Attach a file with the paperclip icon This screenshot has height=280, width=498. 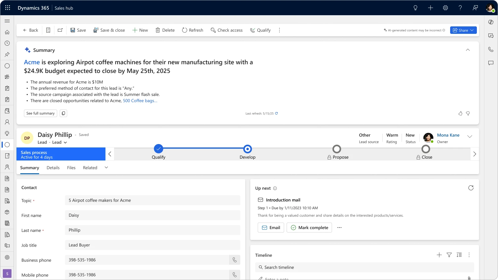pyautogui.click(x=469, y=278)
